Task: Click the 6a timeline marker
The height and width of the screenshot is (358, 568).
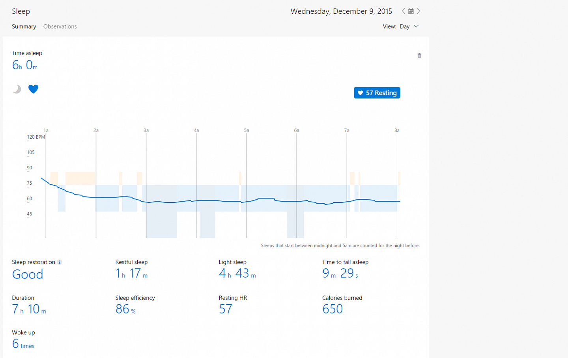Action: 297,130
